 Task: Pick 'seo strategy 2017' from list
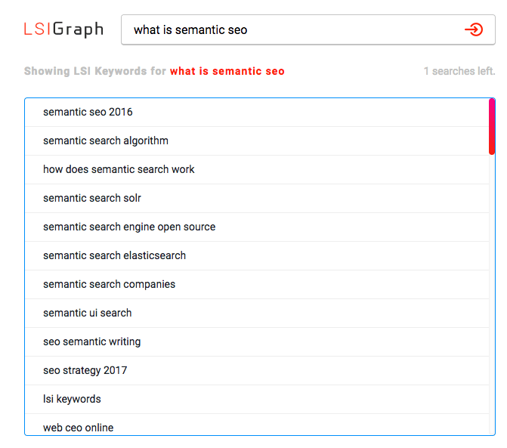[85, 370]
